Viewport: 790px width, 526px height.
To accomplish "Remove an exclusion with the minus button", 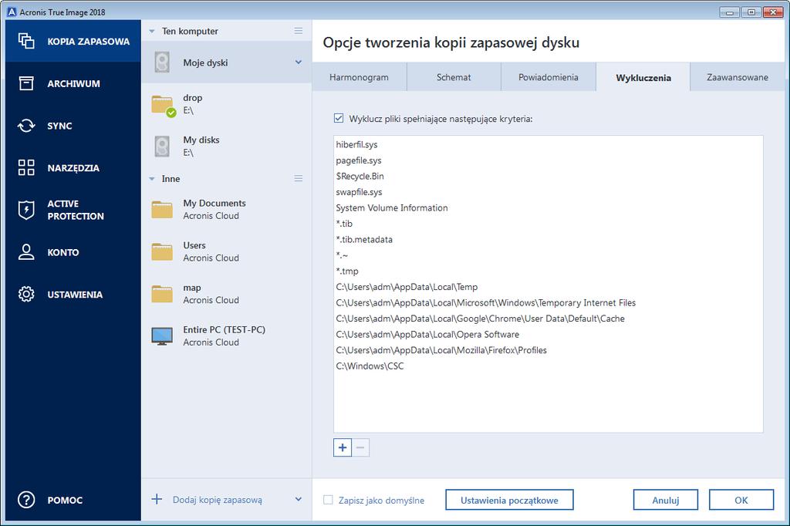I will [360, 447].
